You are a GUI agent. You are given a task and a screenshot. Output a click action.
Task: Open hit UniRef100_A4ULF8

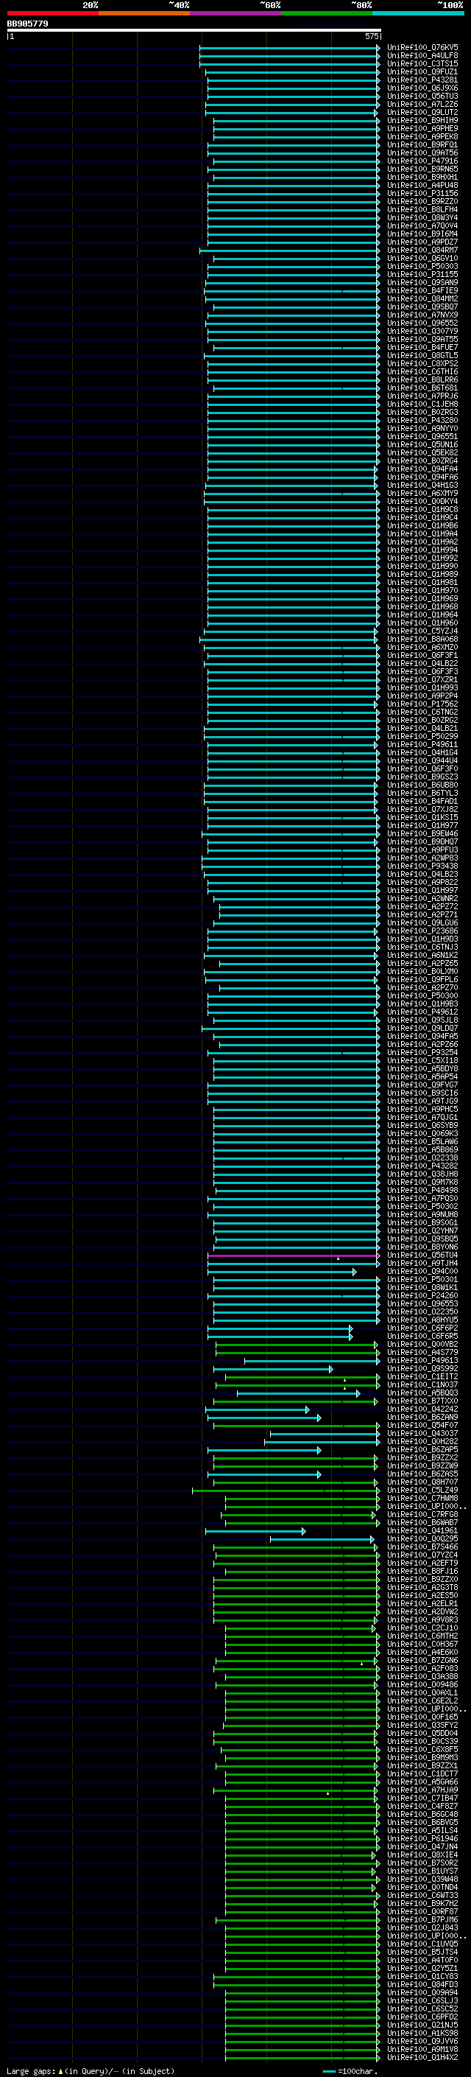[422, 56]
